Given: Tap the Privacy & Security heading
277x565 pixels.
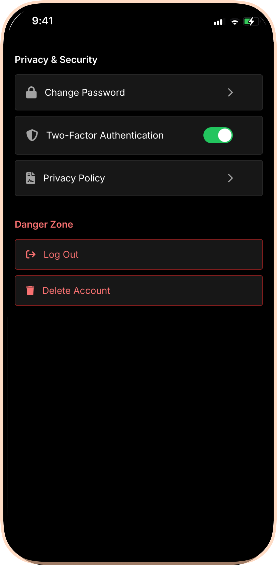Looking at the screenshot, I should (x=56, y=60).
